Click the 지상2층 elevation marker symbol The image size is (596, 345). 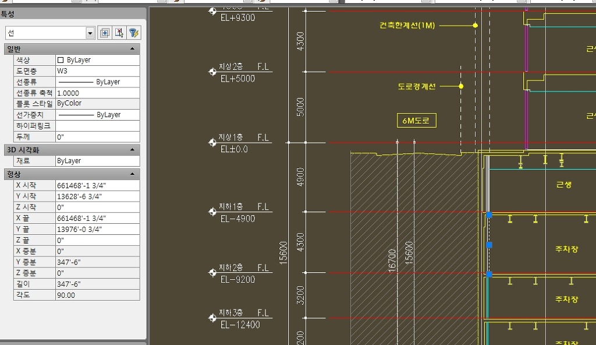(212, 72)
